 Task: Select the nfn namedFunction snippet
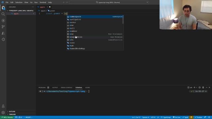(95, 40)
